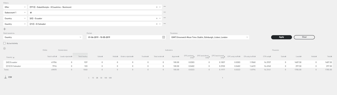Remove the Ecuador country filter row with minus
The height and width of the screenshot is (95, 337).
(x=165, y=18)
